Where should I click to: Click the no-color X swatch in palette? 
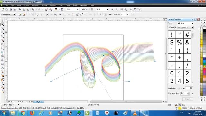[204, 28]
